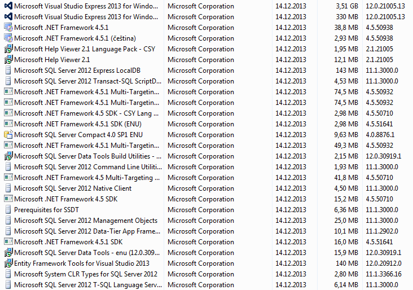Click the size value 10,1 MB
The height and width of the screenshot is (290, 413).
tap(346, 231)
